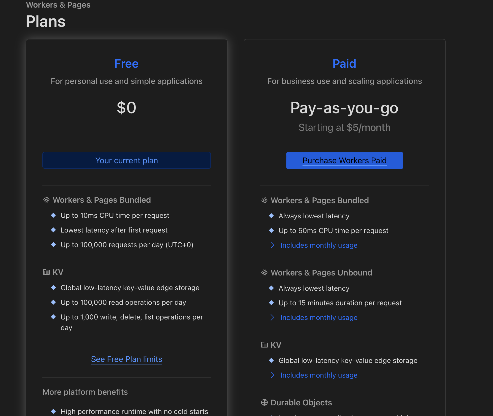
Task: Click the Paid plan title heading
Action: (344, 64)
